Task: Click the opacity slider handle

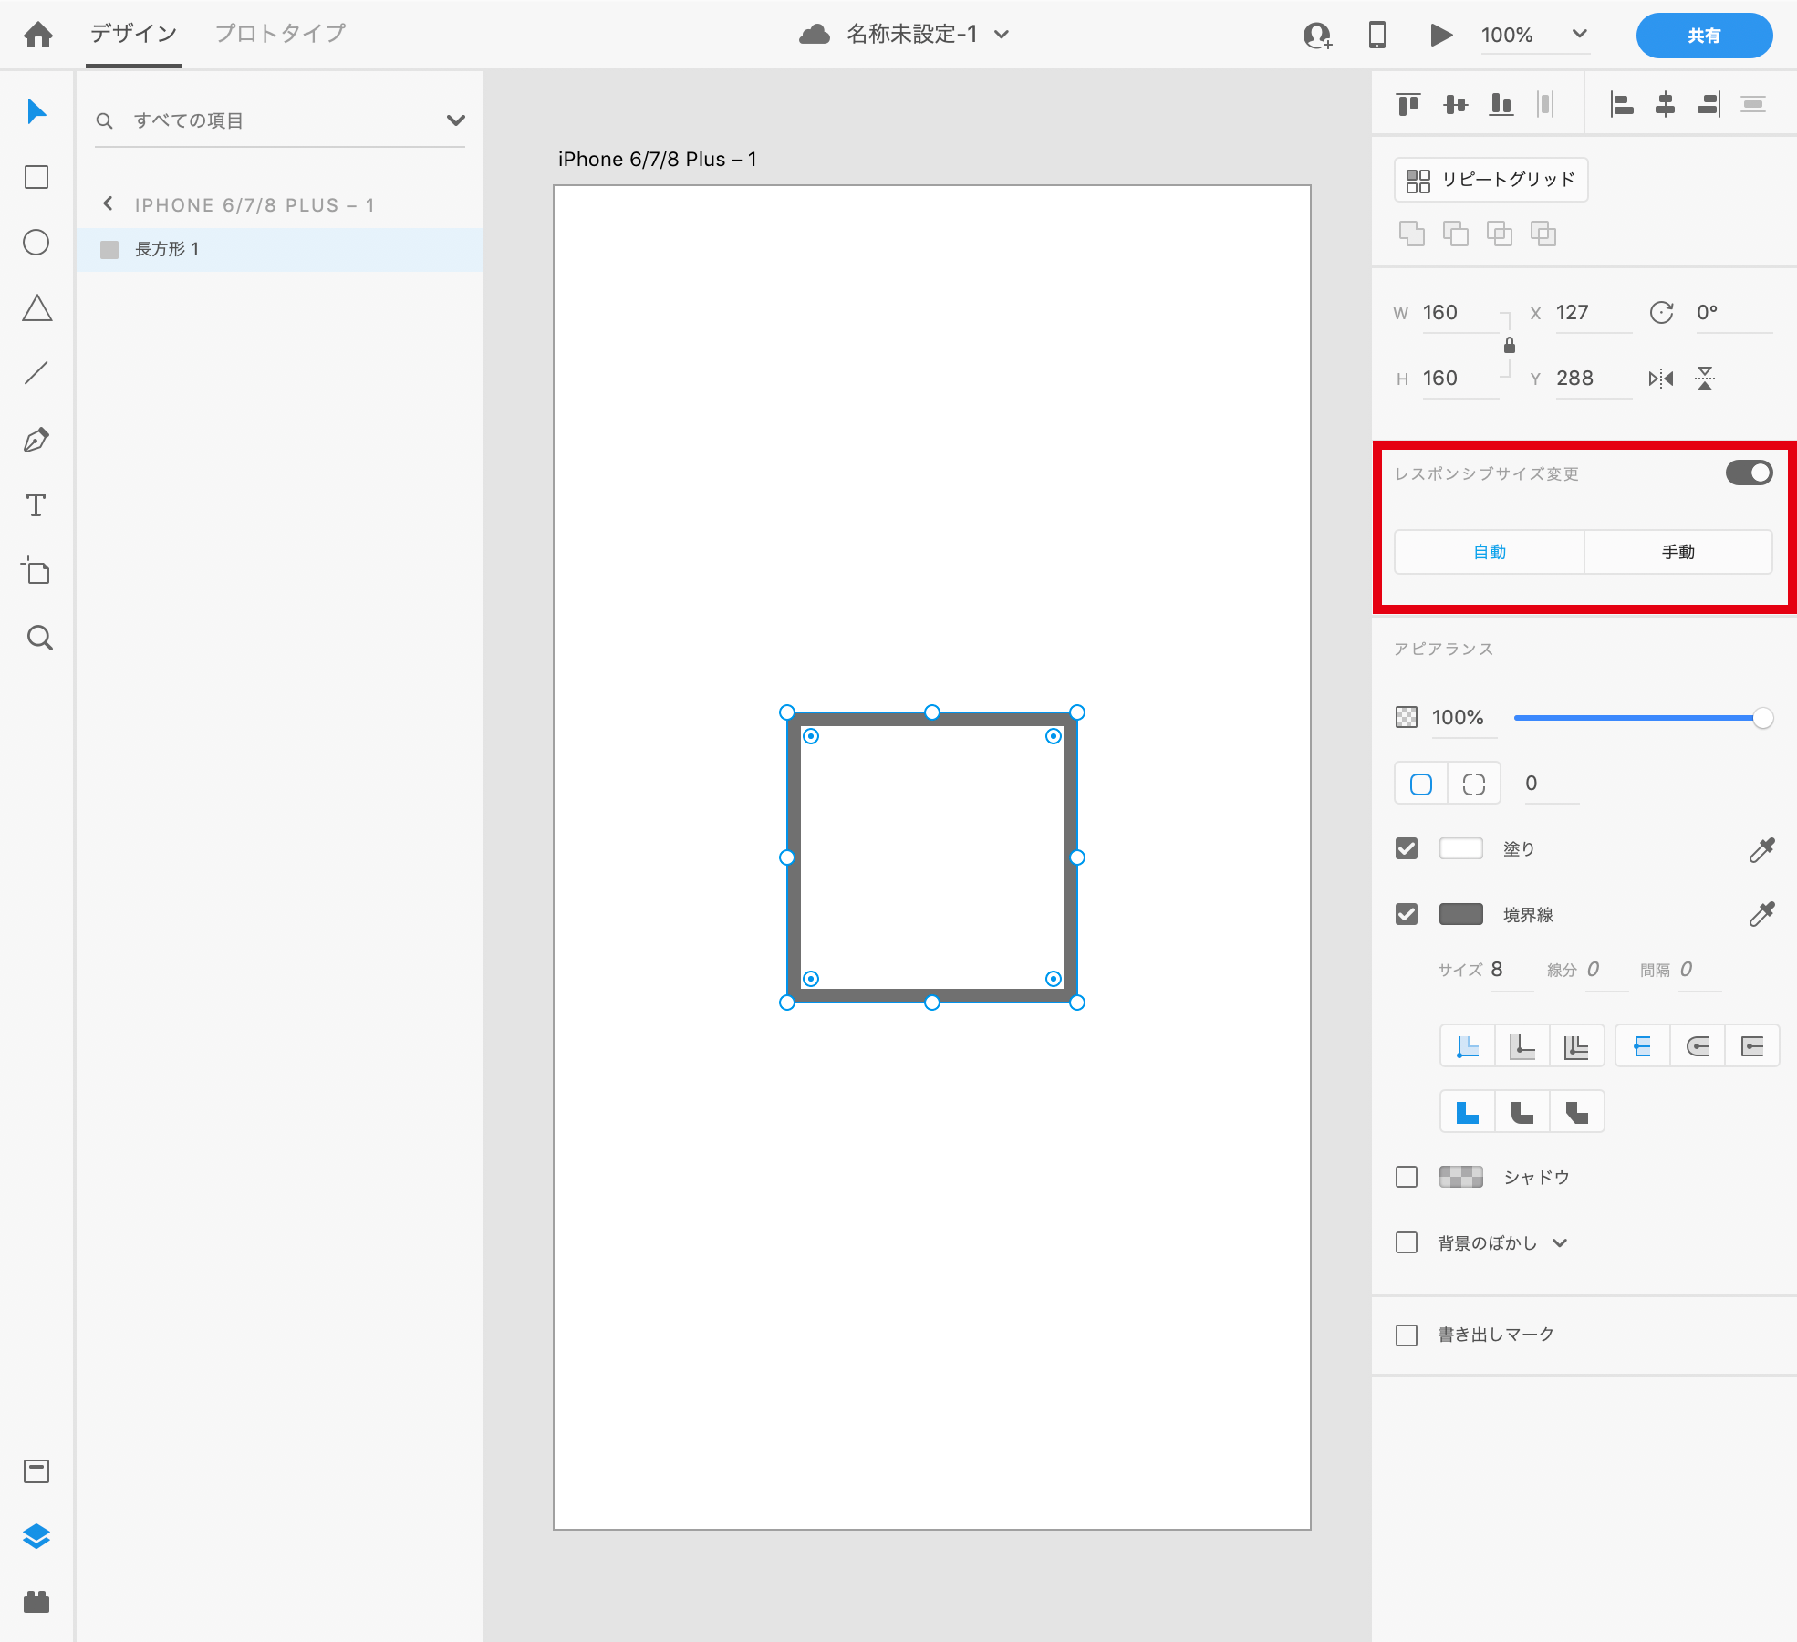Action: [x=1763, y=718]
